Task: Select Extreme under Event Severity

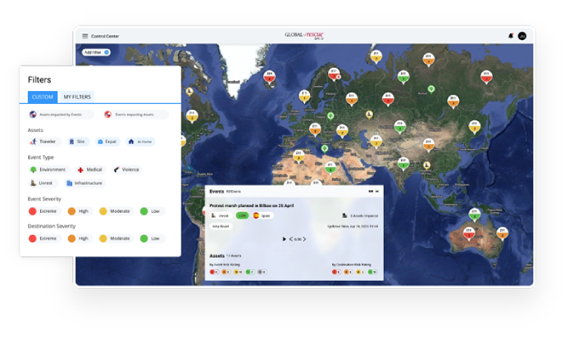Action: (x=44, y=211)
